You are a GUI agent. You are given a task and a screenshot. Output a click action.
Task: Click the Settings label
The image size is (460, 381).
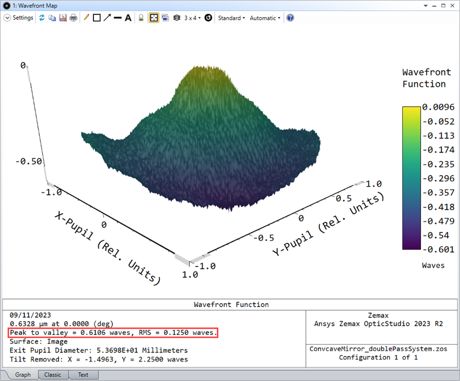23,17
